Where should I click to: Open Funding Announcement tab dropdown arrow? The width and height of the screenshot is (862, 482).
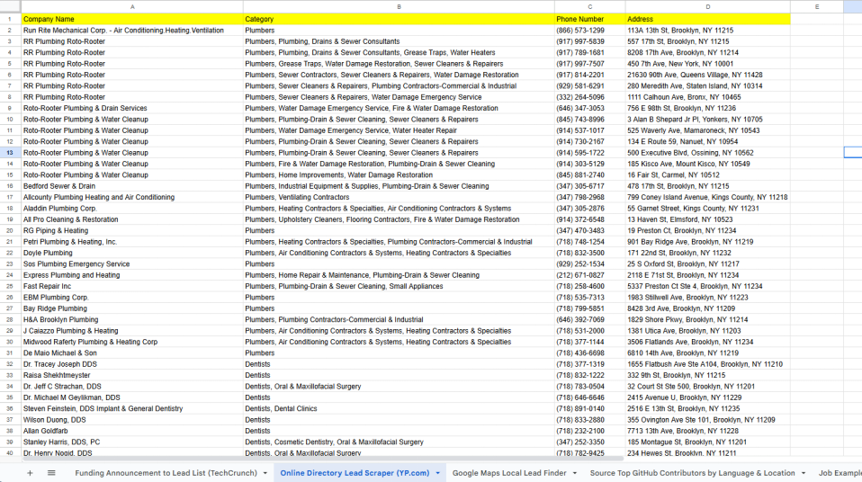[265, 473]
